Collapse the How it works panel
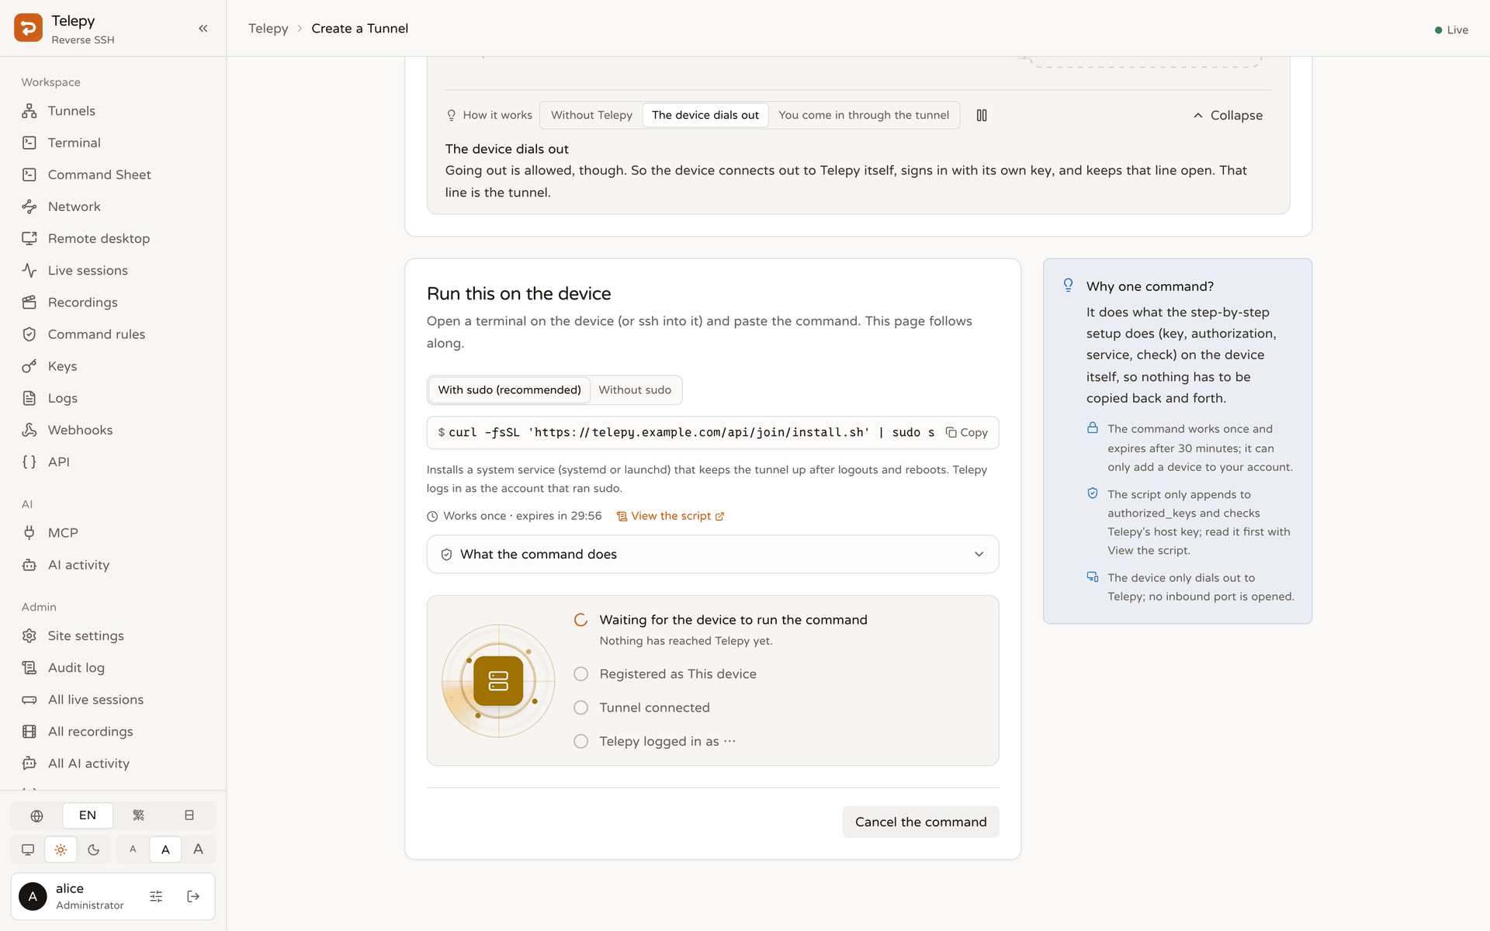The image size is (1490, 931). pyautogui.click(x=1228, y=115)
